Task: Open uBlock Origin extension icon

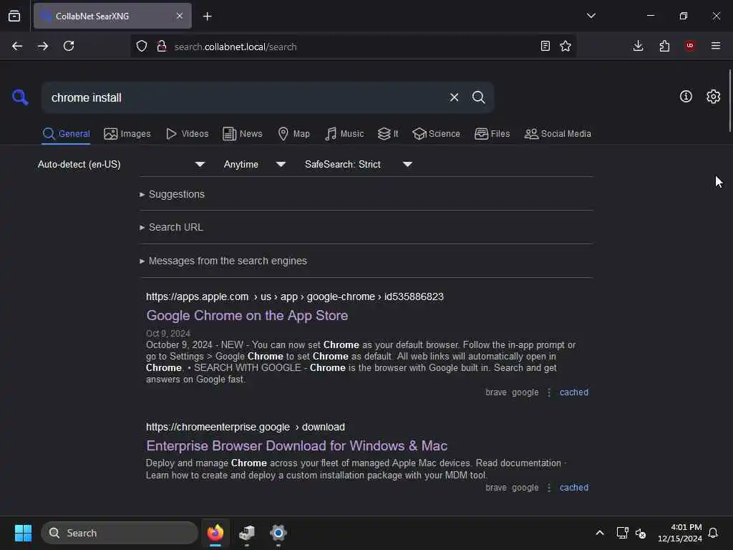Action: coord(690,46)
